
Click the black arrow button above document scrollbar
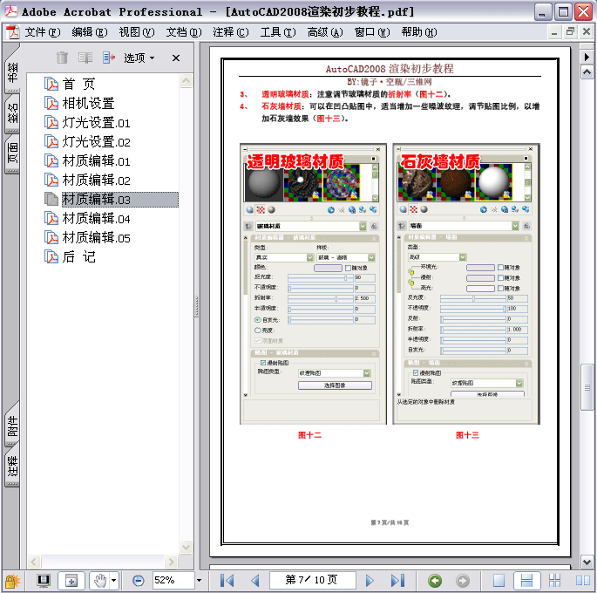(587, 57)
